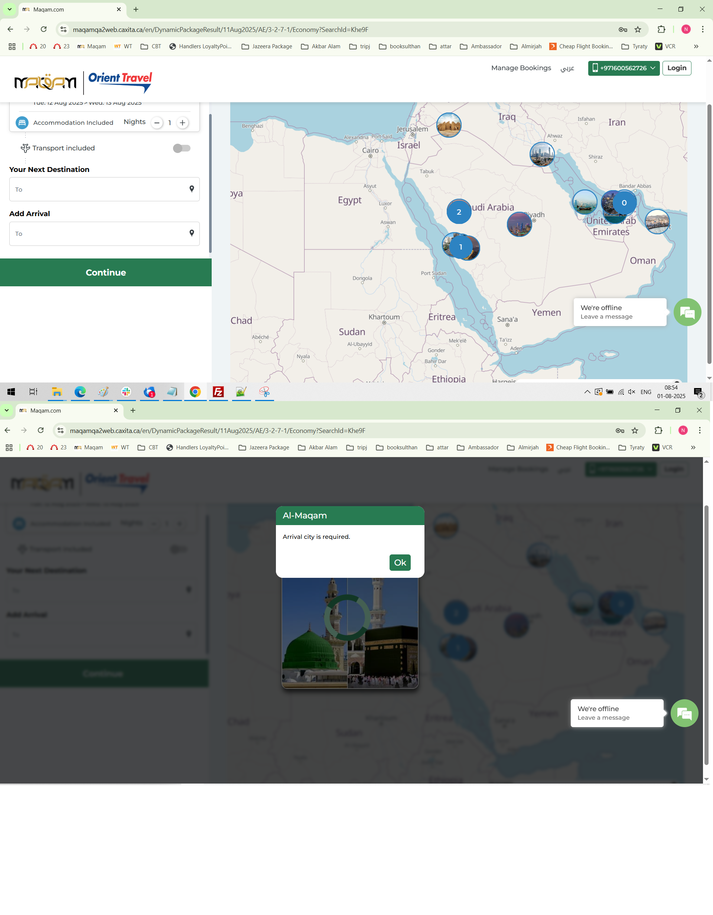The height and width of the screenshot is (915, 713).
Task: Open FileZilla from the taskbar
Action: coord(218,392)
